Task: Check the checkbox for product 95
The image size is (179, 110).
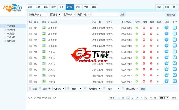Action: [31, 28]
